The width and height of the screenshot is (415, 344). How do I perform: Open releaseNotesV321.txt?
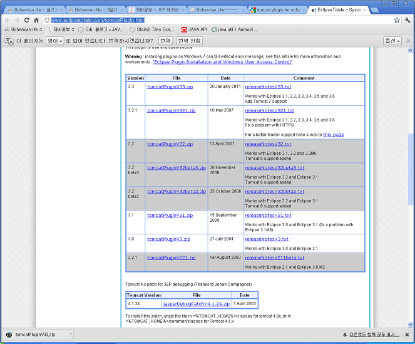269,110
